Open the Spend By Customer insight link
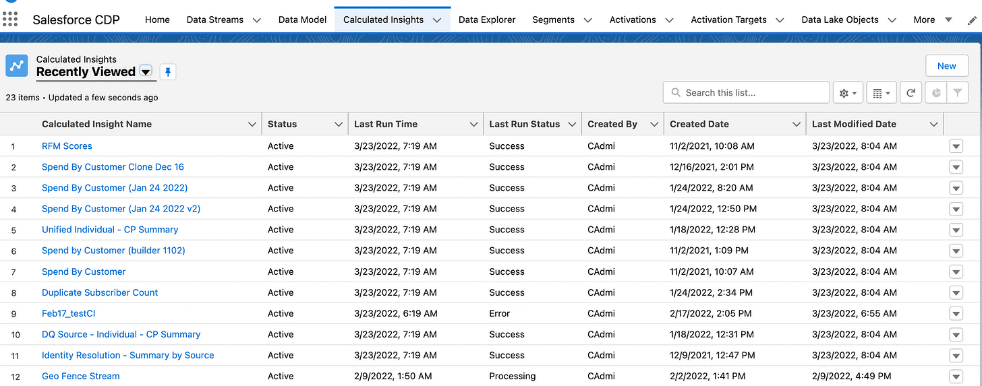The width and height of the screenshot is (982, 386). [x=84, y=272]
